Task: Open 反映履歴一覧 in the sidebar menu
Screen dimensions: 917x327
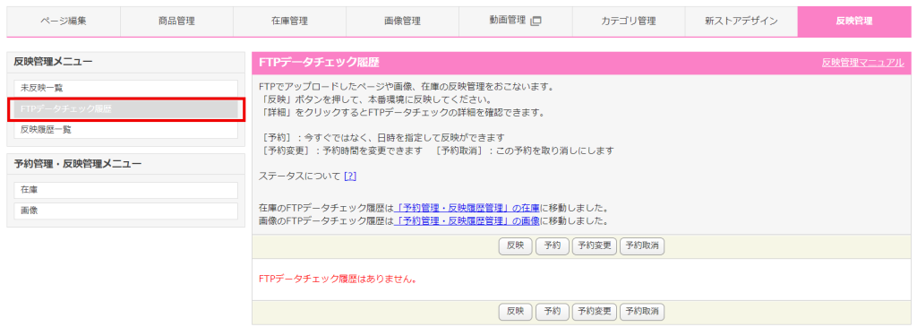Action: click(125, 130)
